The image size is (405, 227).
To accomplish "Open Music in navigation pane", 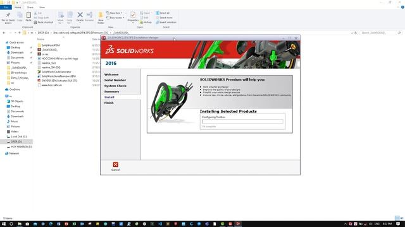I will coord(13,122).
